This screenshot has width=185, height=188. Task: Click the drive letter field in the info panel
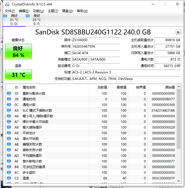click(x=96, y=66)
